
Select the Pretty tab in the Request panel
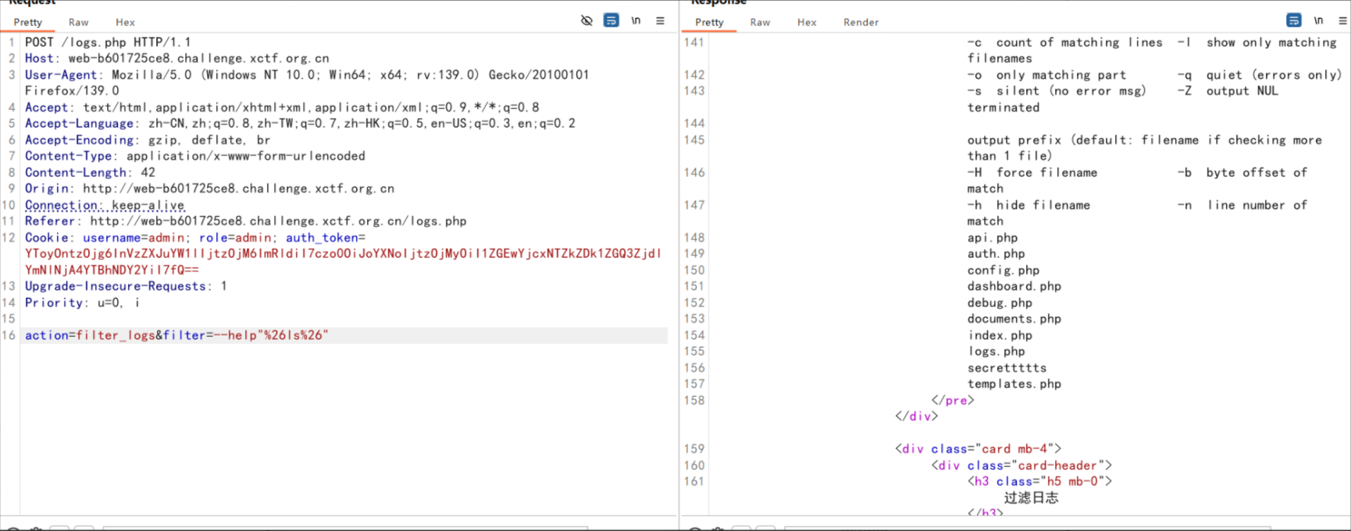tap(28, 23)
